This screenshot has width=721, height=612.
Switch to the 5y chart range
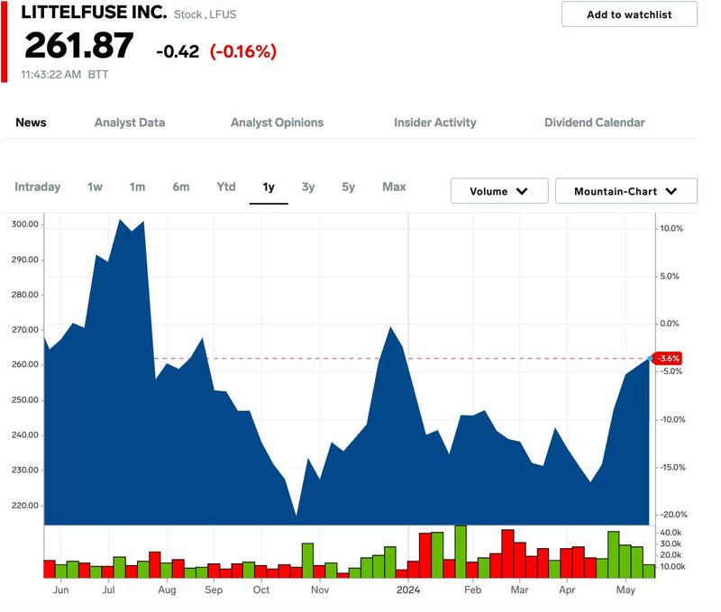[x=349, y=187]
